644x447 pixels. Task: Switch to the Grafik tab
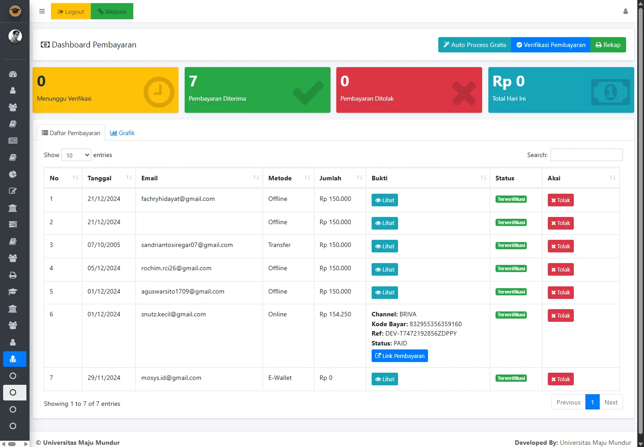123,133
